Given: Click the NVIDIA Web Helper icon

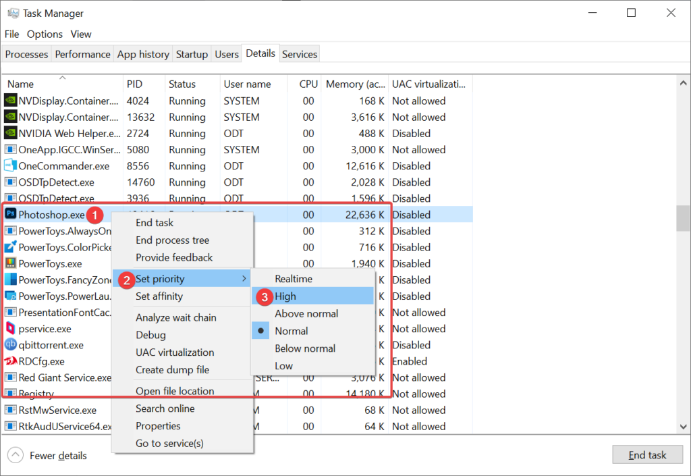Looking at the screenshot, I should point(11,134).
